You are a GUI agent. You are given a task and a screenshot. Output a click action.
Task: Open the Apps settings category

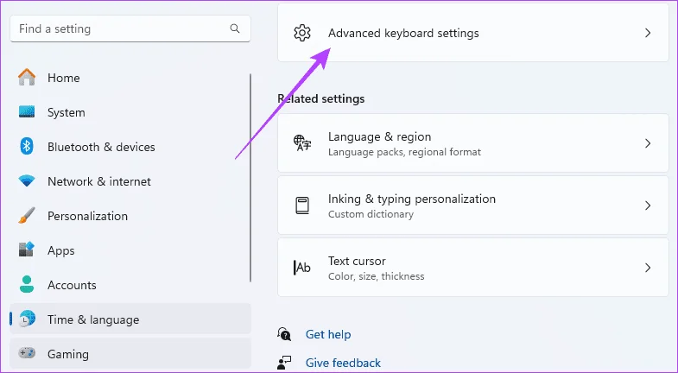click(130, 250)
